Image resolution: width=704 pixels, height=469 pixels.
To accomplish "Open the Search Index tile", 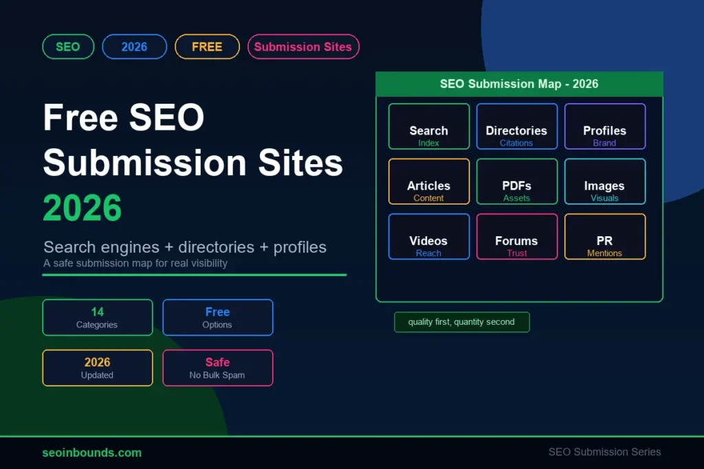I will (x=429, y=126).
